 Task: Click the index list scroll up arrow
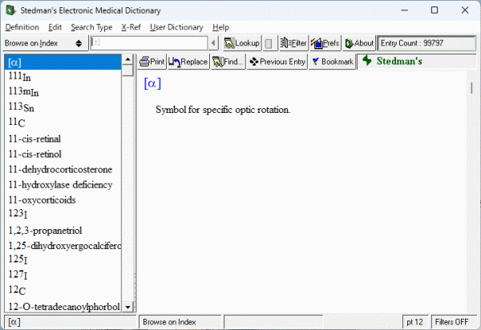click(x=128, y=59)
